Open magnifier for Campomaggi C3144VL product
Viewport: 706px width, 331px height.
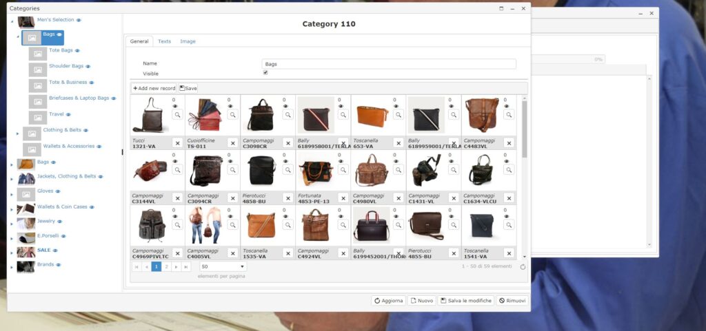click(x=177, y=170)
